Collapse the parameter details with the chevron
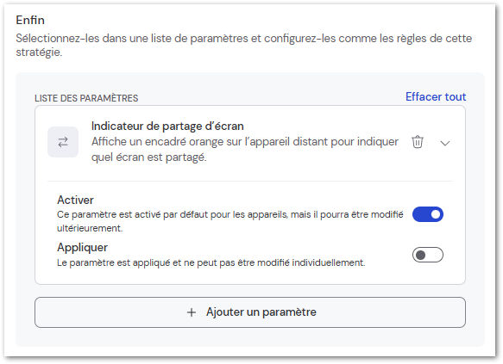Image resolution: width=503 pixels, height=364 pixels. (x=445, y=143)
